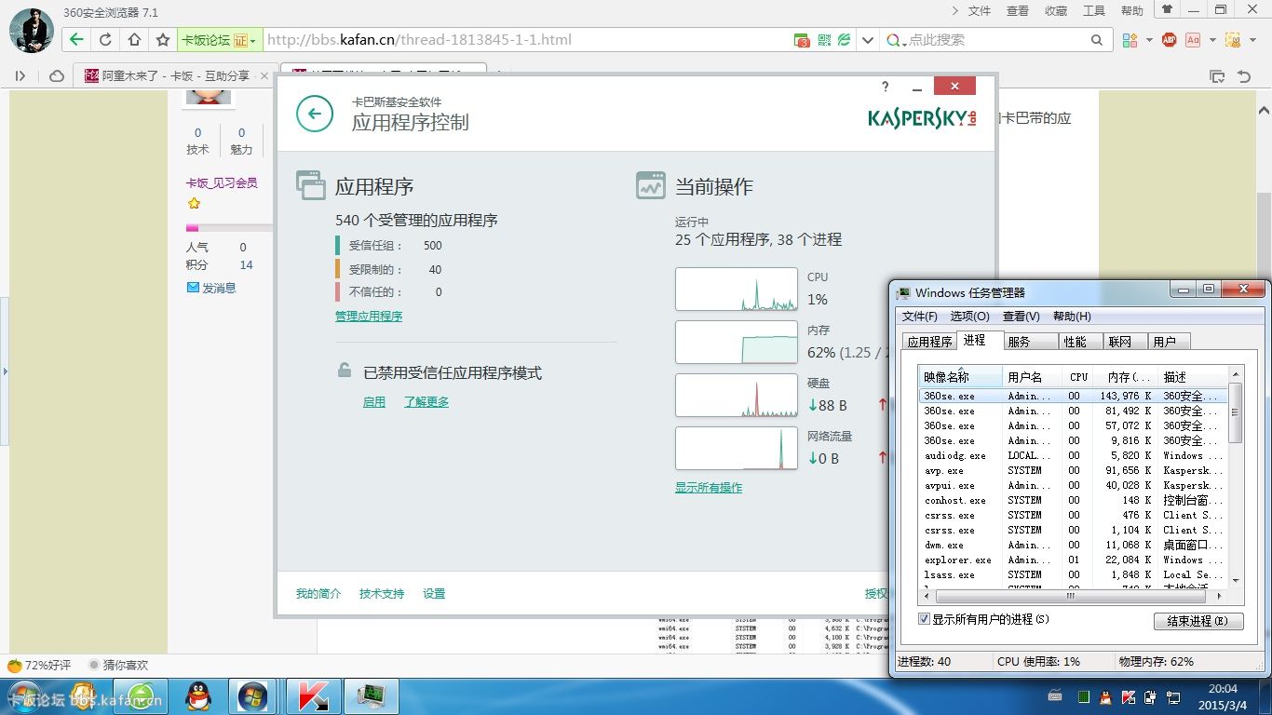Screen dimensions: 1272x715
Task: Click the Kaspersky back arrow icon
Action: [x=315, y=115]
